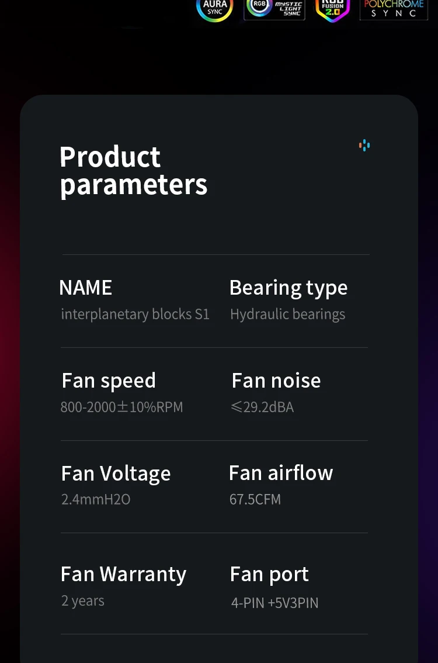Click the 2.4mmH2O value
This screenshot has width=438, height=663.
(96, 499)
